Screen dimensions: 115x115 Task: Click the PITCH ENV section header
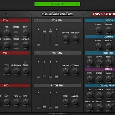(57, 85)
